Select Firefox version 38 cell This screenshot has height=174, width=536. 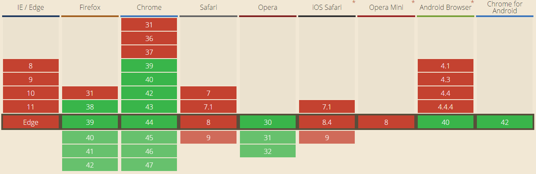click(x=90, y=107)
